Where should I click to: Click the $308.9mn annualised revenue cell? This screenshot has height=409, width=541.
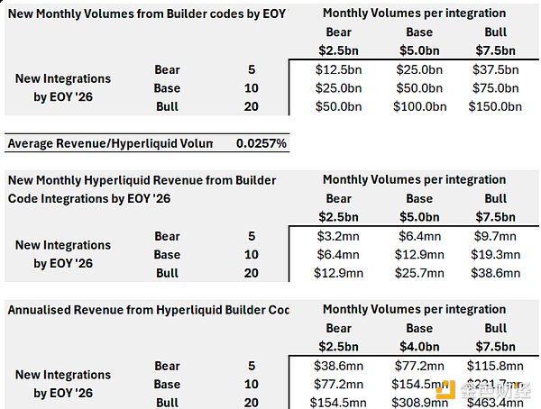tap(418, 402)
